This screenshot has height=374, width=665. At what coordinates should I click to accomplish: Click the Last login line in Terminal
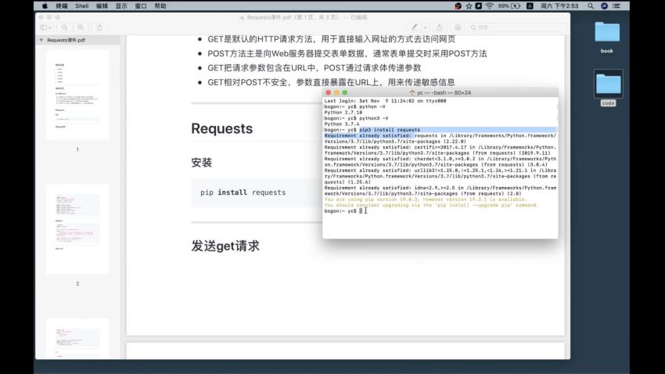pos(385,101)
